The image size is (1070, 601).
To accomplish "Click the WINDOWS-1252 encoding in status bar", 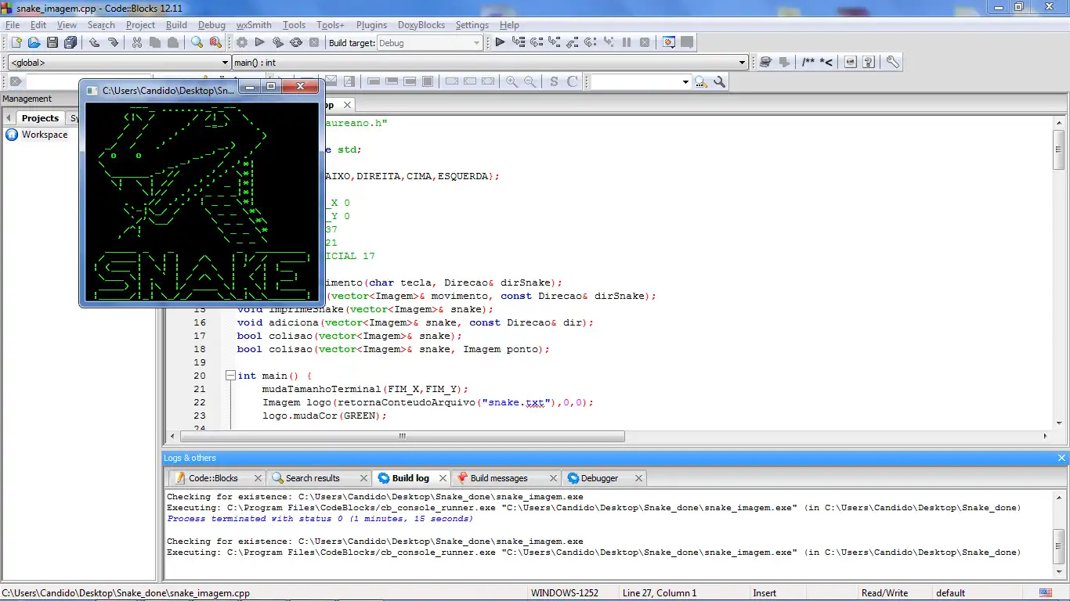I will tap(564, 593).
